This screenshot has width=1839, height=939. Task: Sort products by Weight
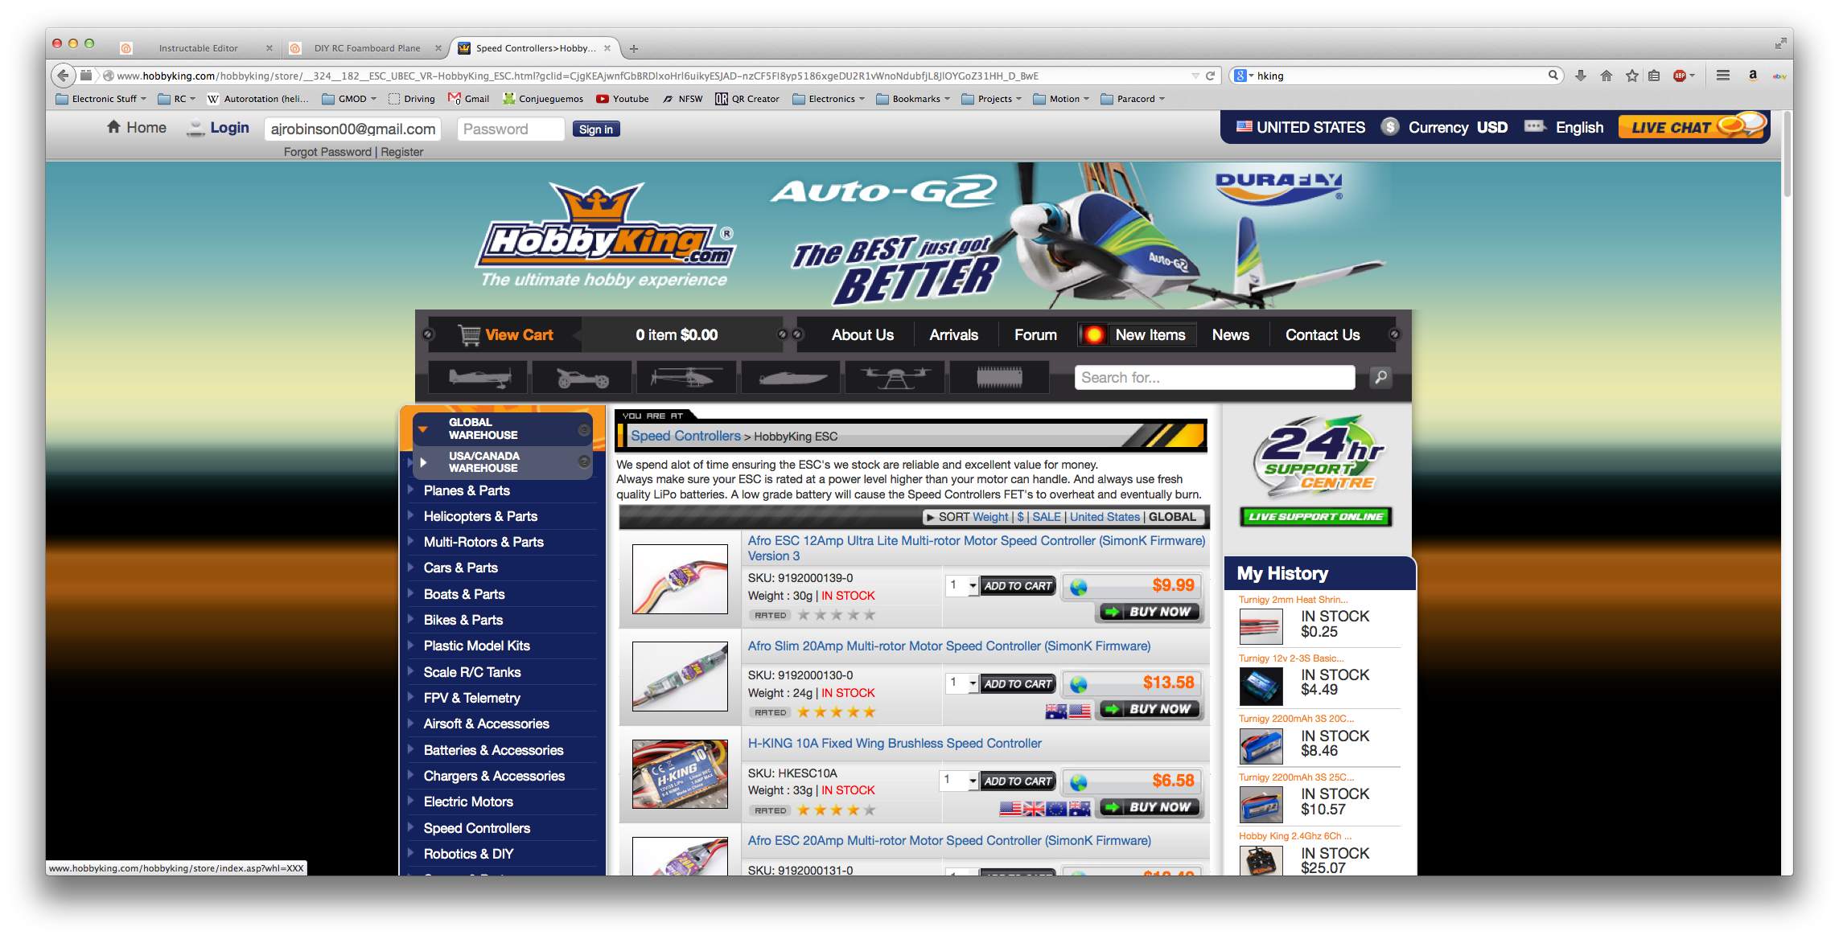pyautogui.click(x=990, y=517)
